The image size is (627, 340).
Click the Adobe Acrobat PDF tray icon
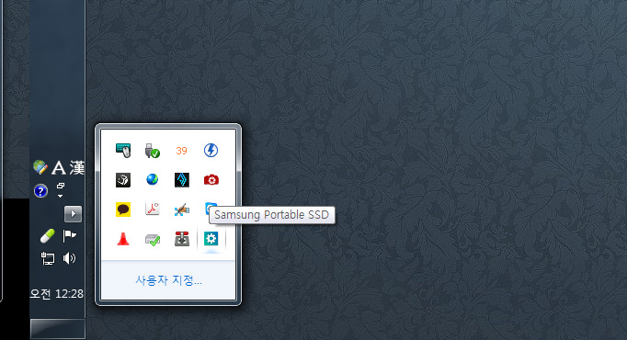153,209
